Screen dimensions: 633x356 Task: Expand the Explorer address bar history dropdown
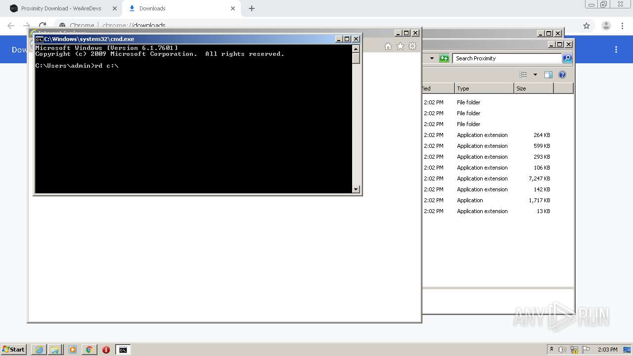(432, 58)
